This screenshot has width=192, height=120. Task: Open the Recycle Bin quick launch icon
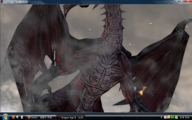[22, 117]
